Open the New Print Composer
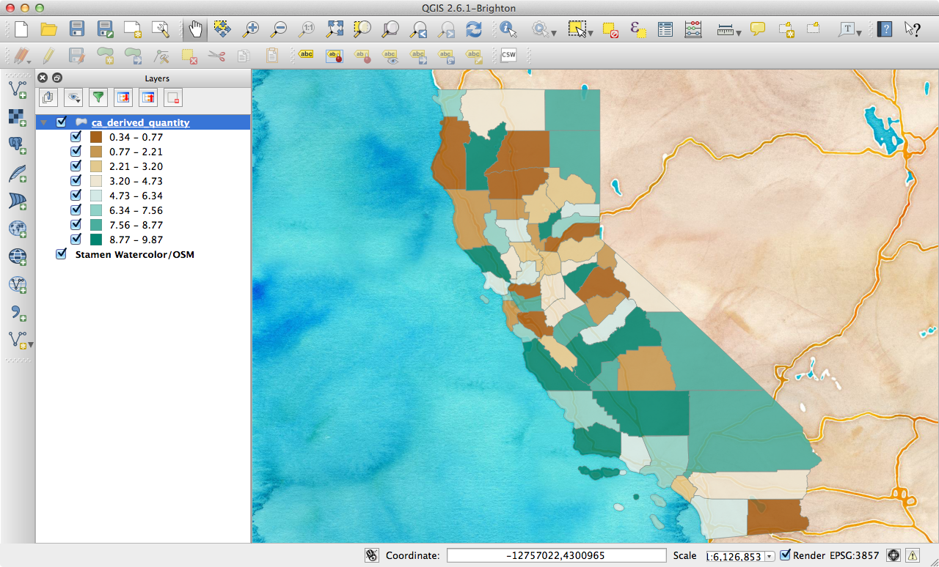 pyautogui.click(x=133, y=29)
